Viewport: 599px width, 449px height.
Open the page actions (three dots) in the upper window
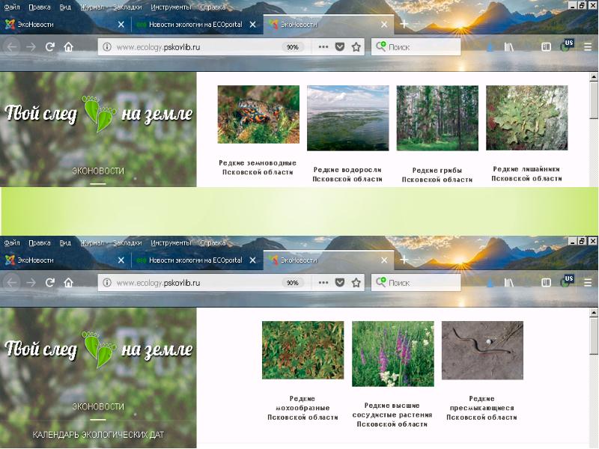pyautogui.click(x=323, y=46)
